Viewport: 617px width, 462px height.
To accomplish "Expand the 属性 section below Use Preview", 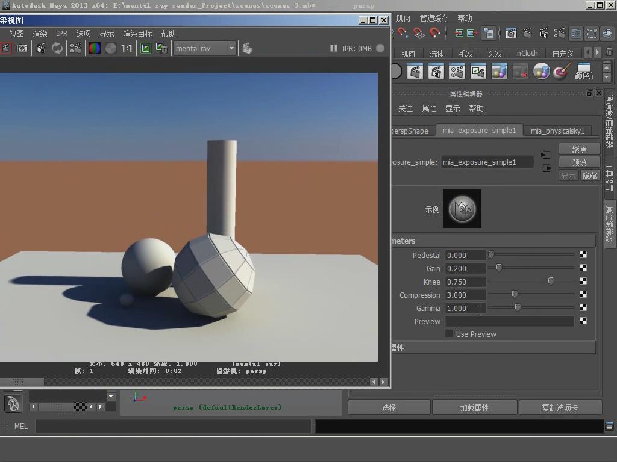I will pos(494,348).
